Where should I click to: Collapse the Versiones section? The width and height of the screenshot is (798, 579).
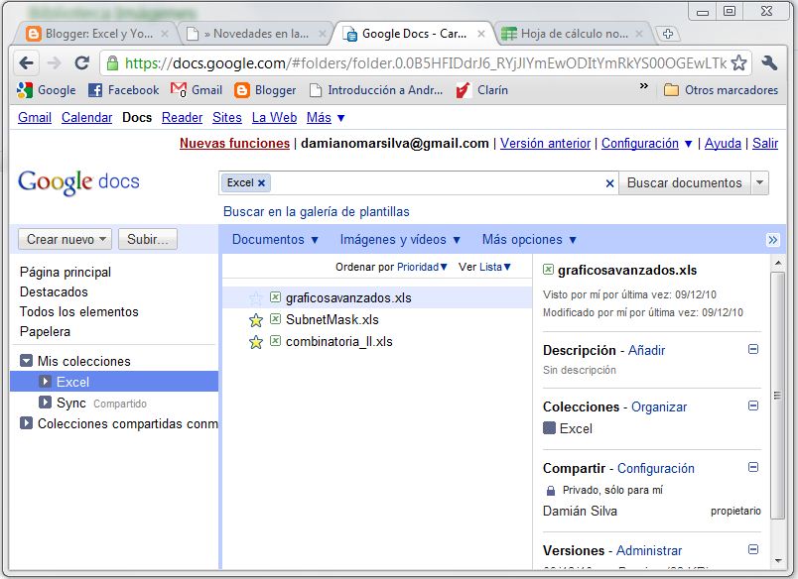[x=753, y=549]
